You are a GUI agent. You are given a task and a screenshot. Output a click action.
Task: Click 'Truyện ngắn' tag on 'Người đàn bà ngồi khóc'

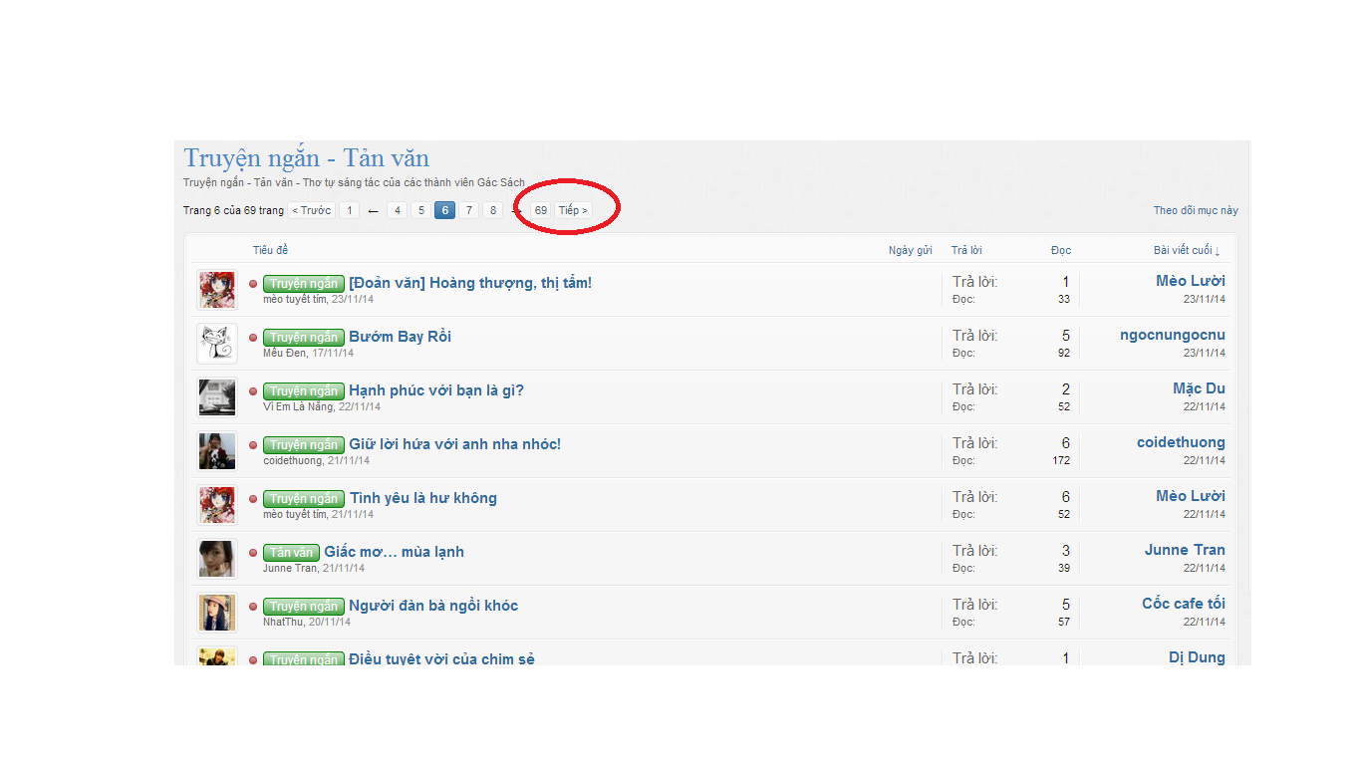pyautogui.click(x=304, y=607)
